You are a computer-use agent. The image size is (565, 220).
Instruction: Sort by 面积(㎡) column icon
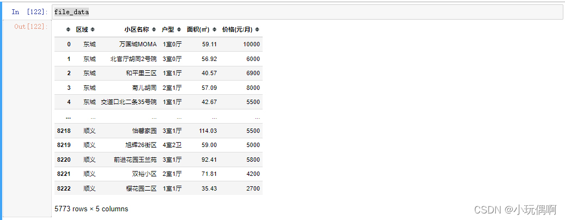click(x=215, y=29)
